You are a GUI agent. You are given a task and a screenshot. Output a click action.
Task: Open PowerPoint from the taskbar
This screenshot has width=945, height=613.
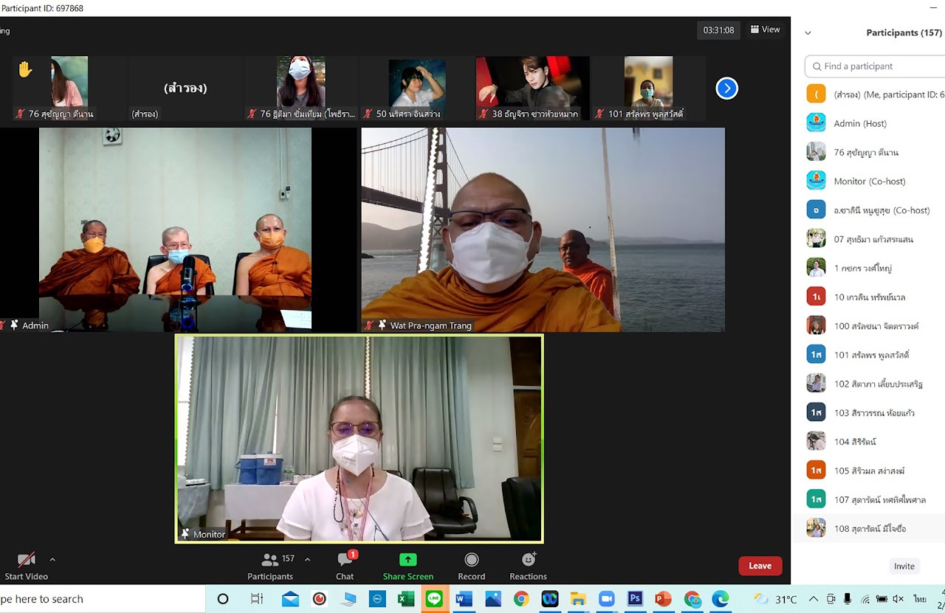point(663,599)
